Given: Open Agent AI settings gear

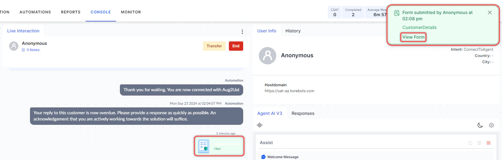Looking at the screenshot, I should pyautogui.click(x=491, y=125).
